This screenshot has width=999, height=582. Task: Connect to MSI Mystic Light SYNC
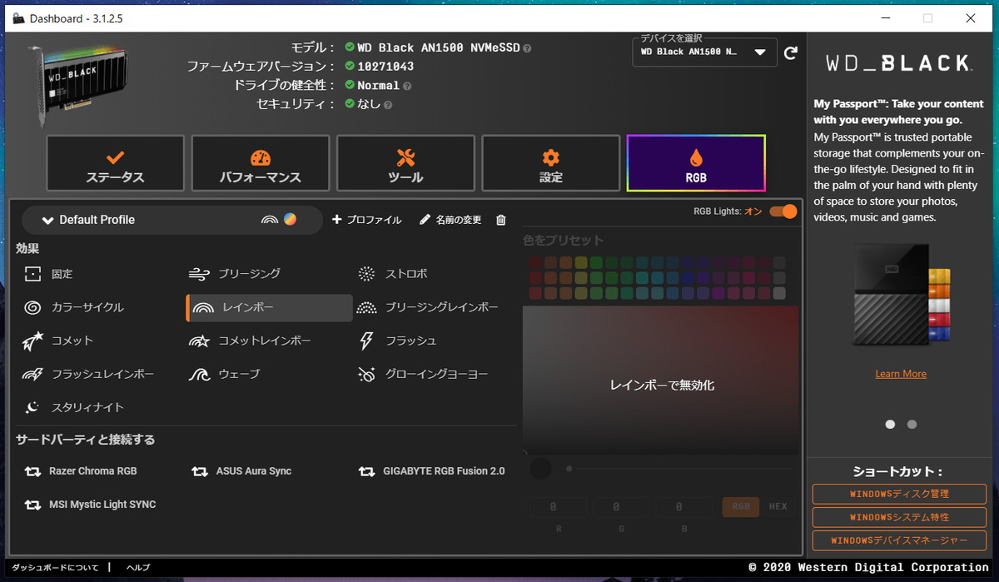point(91,505)
